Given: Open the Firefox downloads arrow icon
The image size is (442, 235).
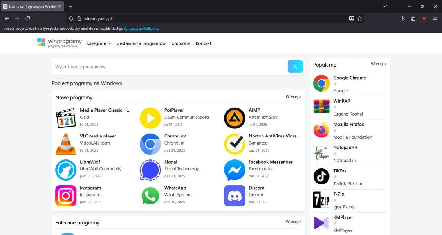Looking at the screenshot, I should pos(402,18).
